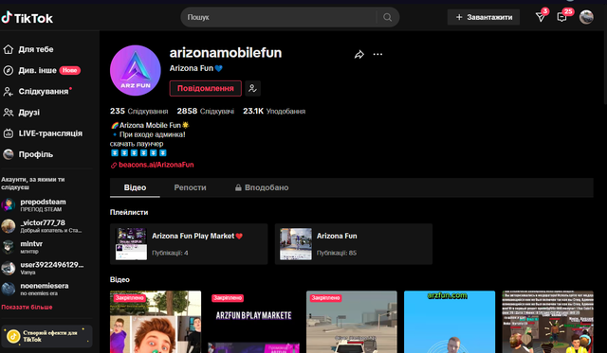Click the Повідомлення button
This screenshot has width=607, height=353.
coord(206,88)
